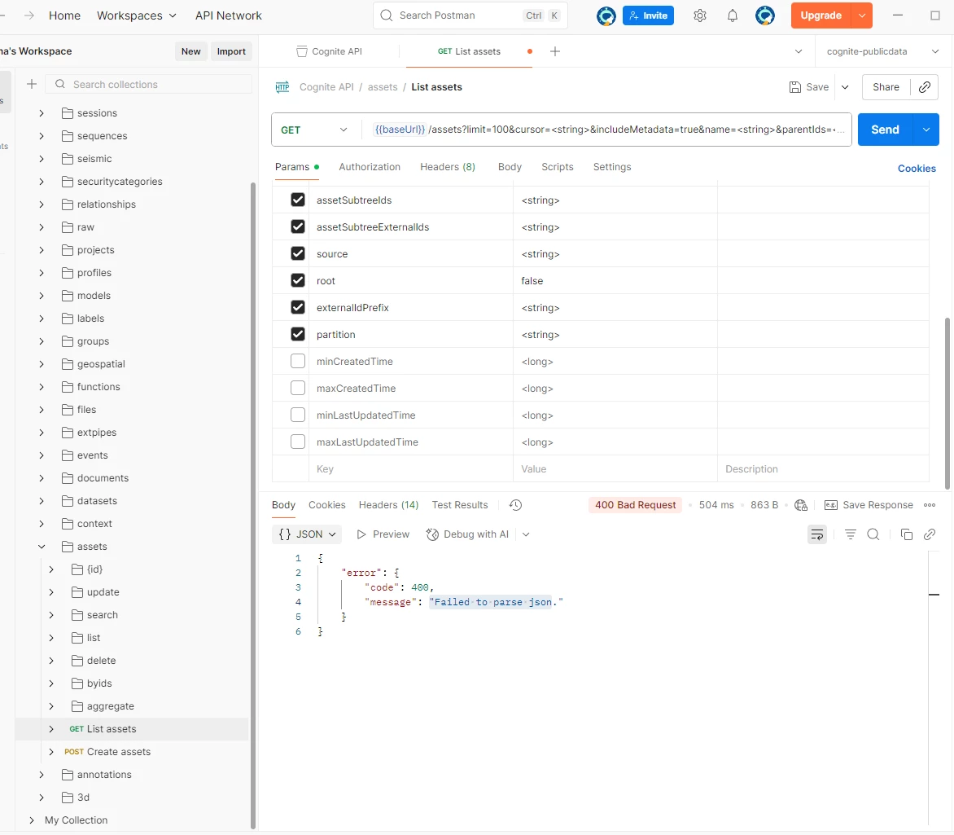
Task: Enable the maxLastUpdatedTime parameter
Action: click(x=298, y=442)
